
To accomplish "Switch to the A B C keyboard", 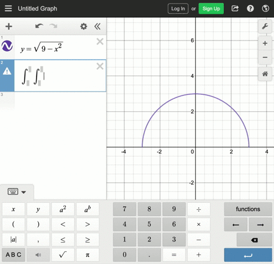I will point(13,255).
